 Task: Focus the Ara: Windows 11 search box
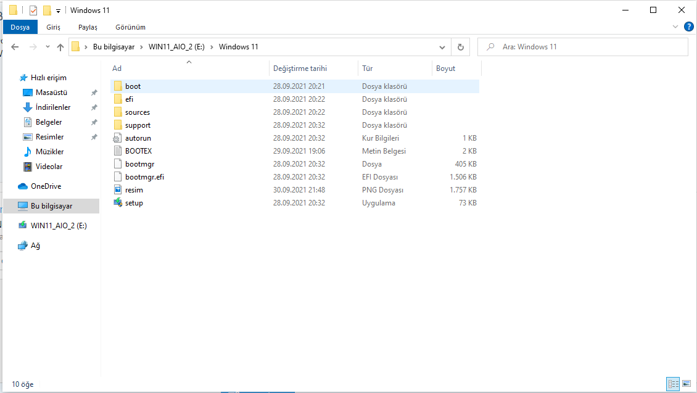point(583,47)
